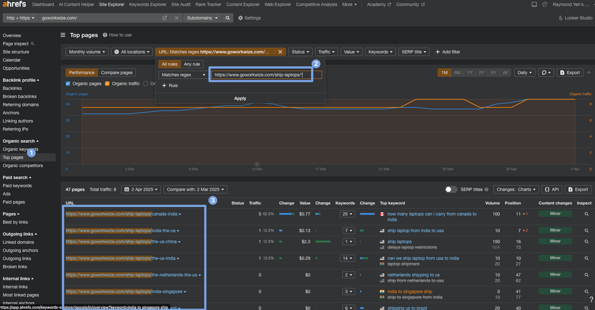This screenshot has height=310, width=595.
Task: Open Matches regex rule dropdown
Action: pos(183,75)
